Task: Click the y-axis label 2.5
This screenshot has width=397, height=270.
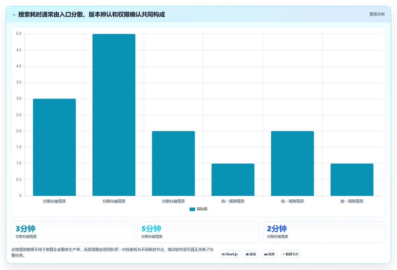Action: coord(19,115)
